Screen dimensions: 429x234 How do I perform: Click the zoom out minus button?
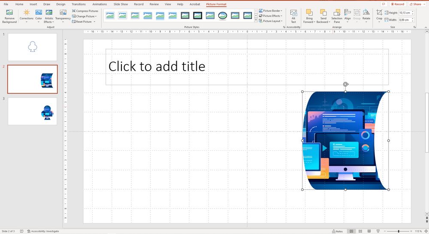(x=385, y=231)
